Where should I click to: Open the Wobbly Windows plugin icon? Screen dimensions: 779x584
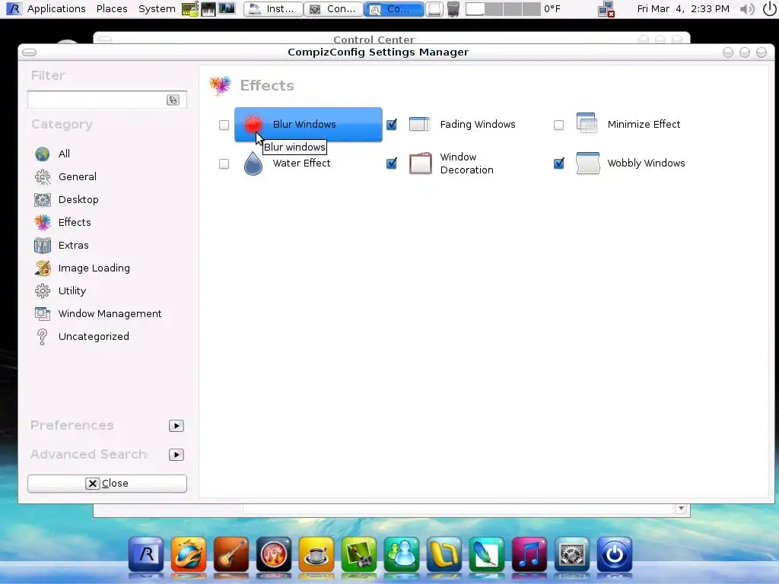pyautogui.click(x=588, y=163)
